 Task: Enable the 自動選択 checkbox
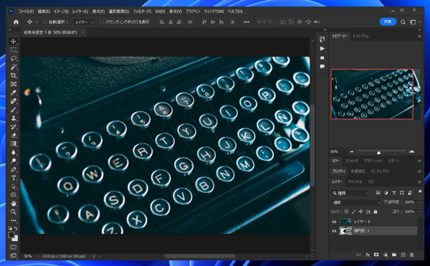45,22
